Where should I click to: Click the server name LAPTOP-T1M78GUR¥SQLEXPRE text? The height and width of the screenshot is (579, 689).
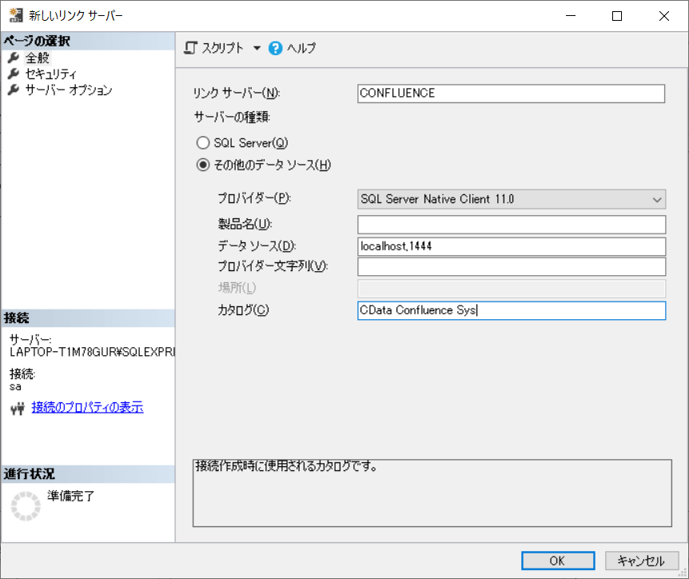tap(92, 352)
